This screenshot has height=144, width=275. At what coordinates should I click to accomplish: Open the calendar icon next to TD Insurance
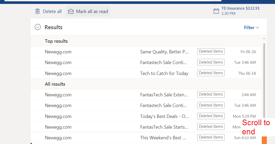(x=216, y=11)
